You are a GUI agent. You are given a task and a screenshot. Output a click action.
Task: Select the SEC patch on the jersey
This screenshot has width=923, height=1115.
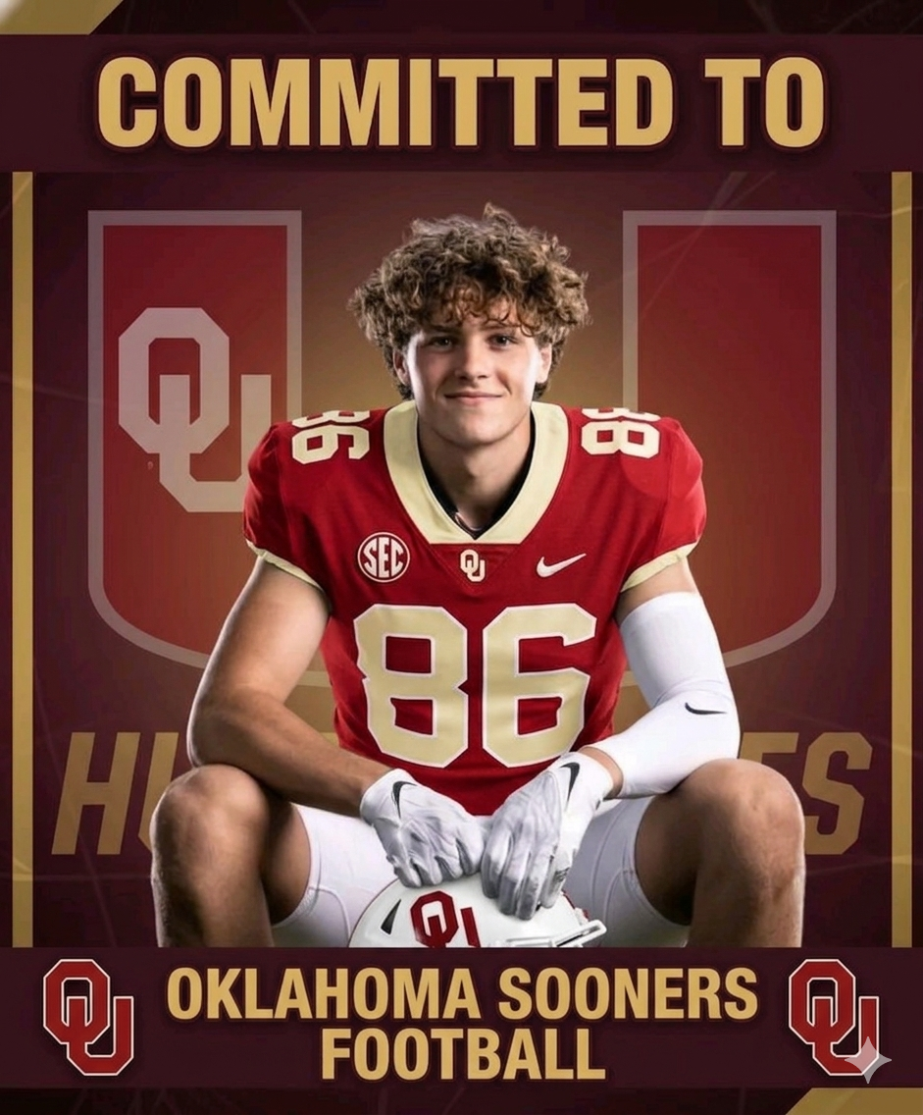(384, 557)
